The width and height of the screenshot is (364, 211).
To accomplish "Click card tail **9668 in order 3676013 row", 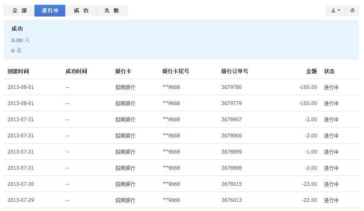I will pyautogui.click(x=171, y=200).
